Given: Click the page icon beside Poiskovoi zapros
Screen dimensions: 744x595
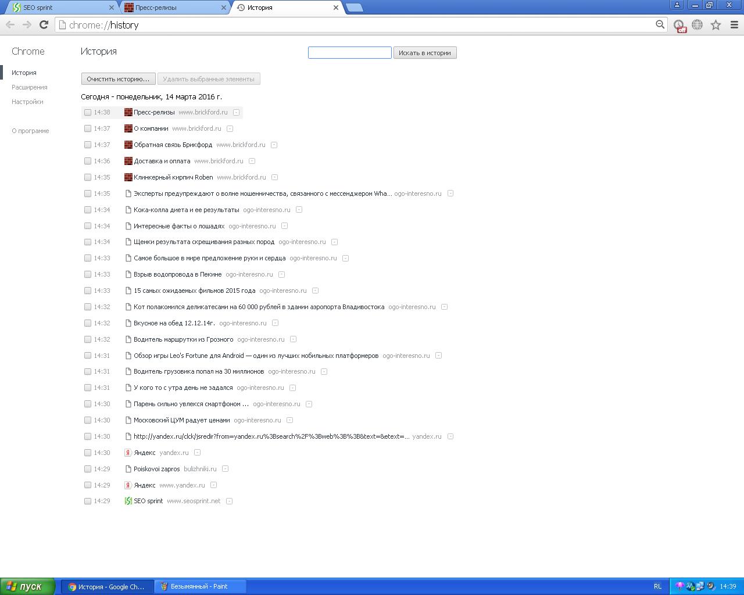Looking at the screenshot, I should 128,469.
